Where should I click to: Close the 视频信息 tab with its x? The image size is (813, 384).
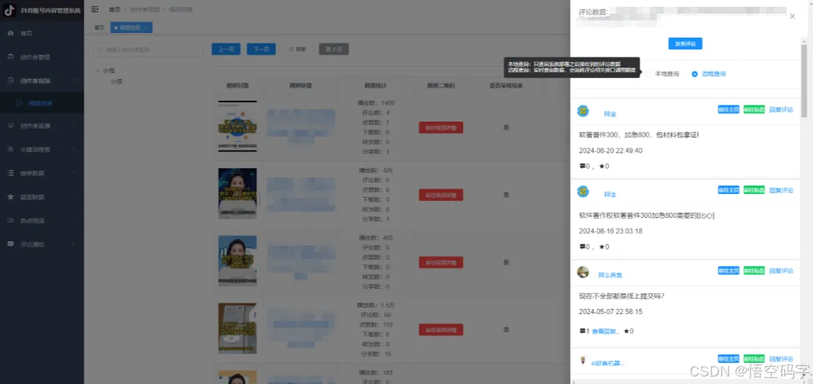point(146,27)
